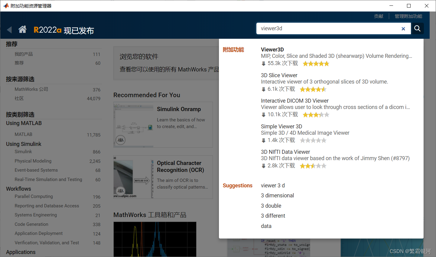436x257 pixels.
Task: Select Verification, Validation, and Test category
Action: pyautogui.click(x=47, y=243)
